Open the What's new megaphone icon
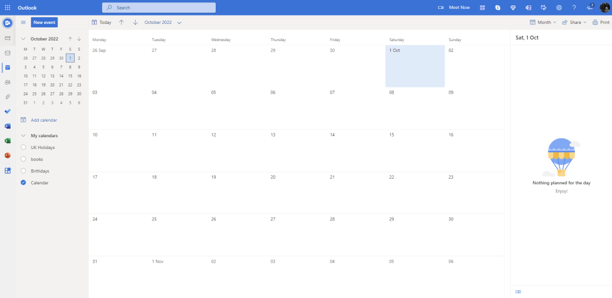The image size is (612, 298). [590, 7]
